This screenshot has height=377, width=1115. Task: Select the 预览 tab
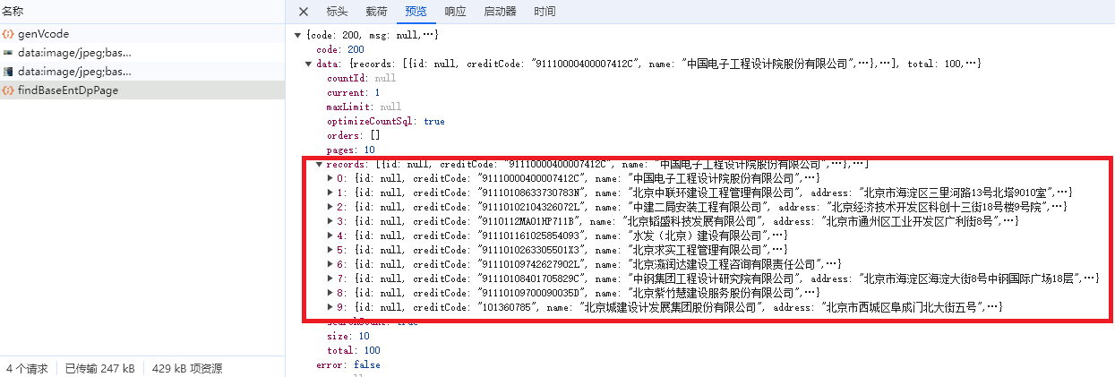coord(416,12)
